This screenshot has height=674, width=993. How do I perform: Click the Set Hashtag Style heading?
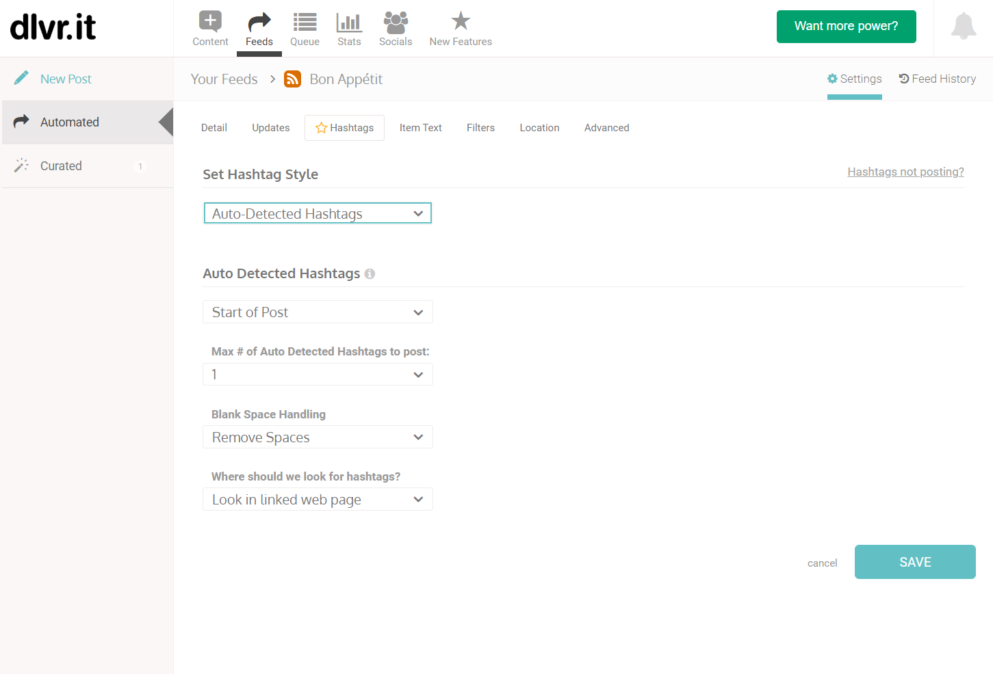260,174
